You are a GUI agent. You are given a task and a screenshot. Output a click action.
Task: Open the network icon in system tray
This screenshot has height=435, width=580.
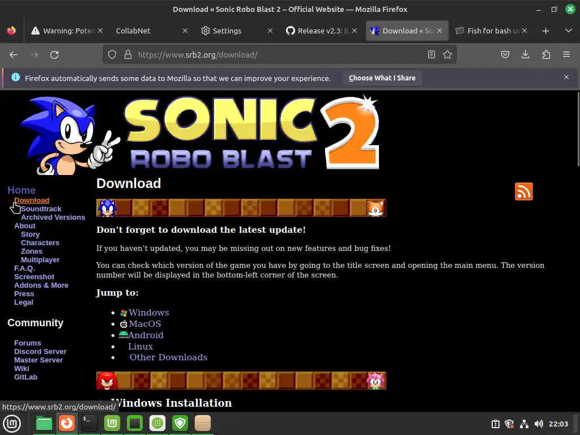click(x=524, y=424)
